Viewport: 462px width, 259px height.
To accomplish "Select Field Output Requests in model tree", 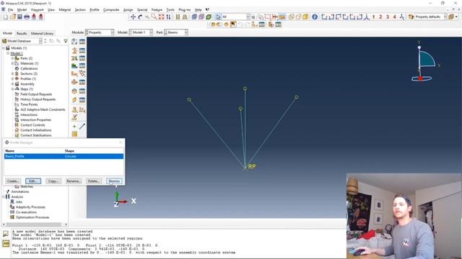I will (x=36, y=94).
